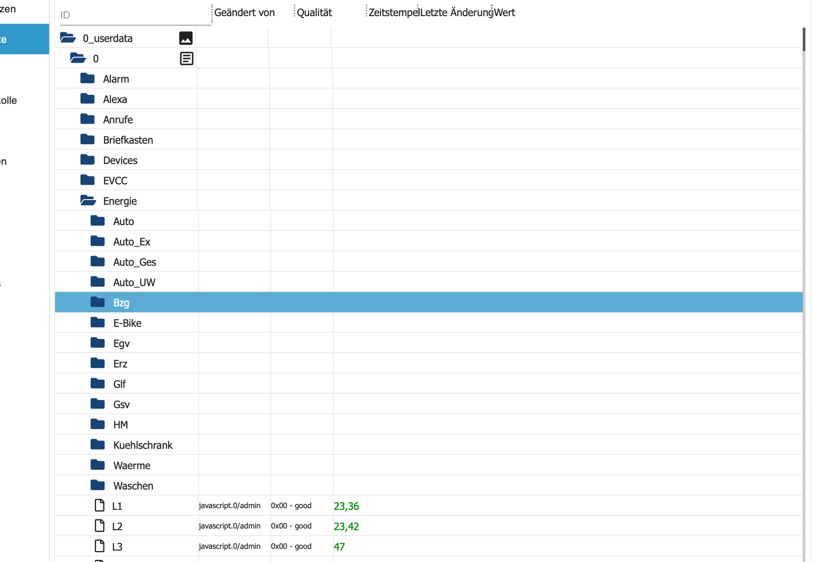Screen dimensions: 813x562
Task: Expand the Devices folder
Action: pyautogui.click(x=88, y=160)
